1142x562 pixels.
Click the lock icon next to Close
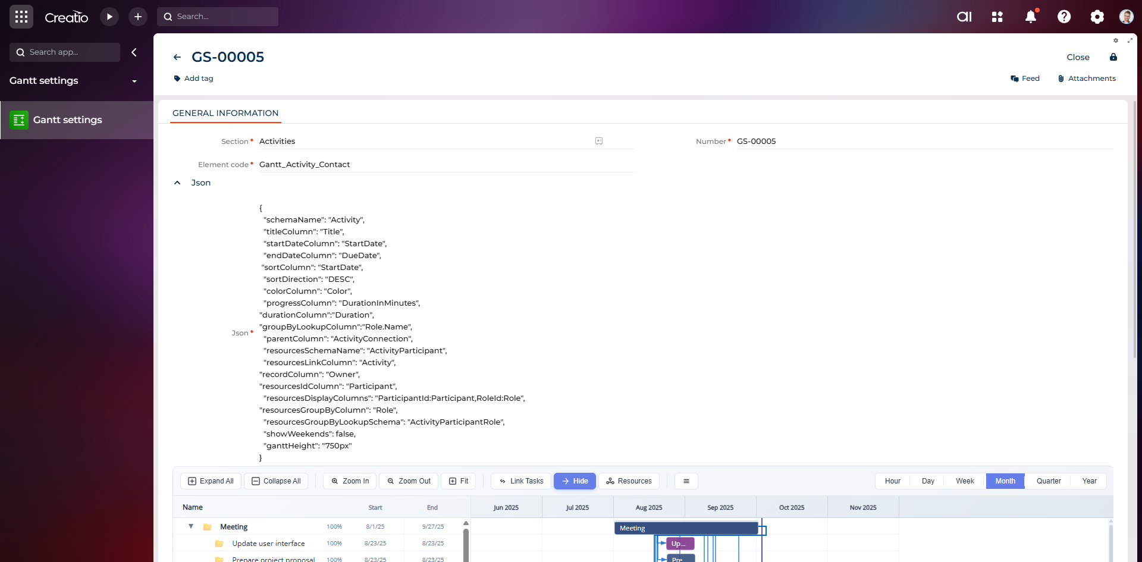point(1113,57)
